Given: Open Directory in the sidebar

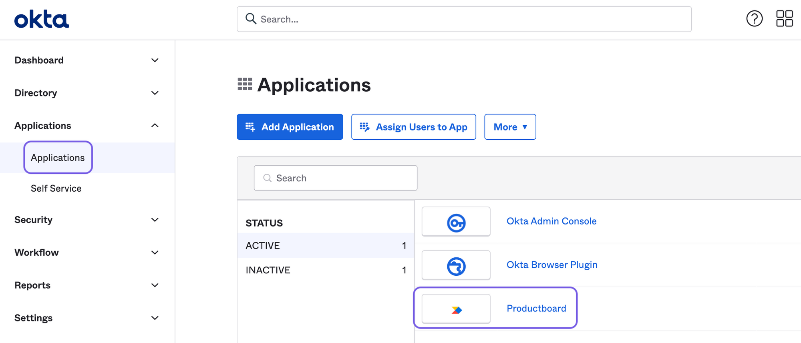Looking at the screenshot, I should coord(36,93).
